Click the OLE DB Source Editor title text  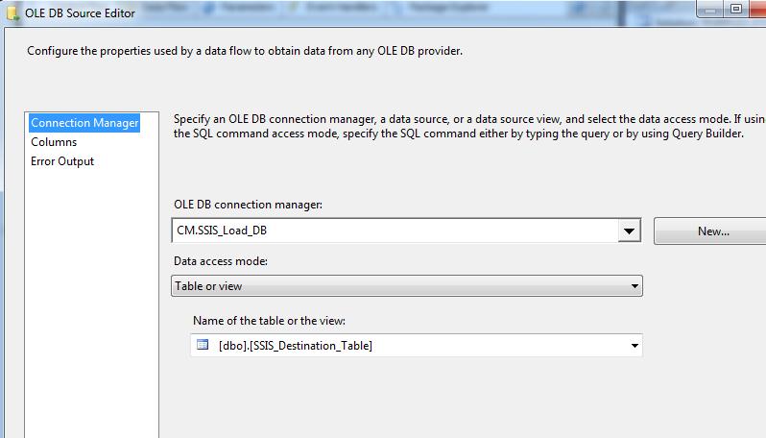(80, 13)
